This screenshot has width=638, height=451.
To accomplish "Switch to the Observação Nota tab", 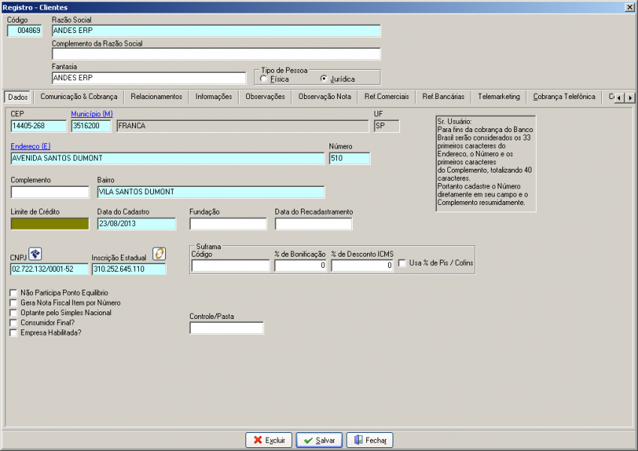I will (325, 97).
